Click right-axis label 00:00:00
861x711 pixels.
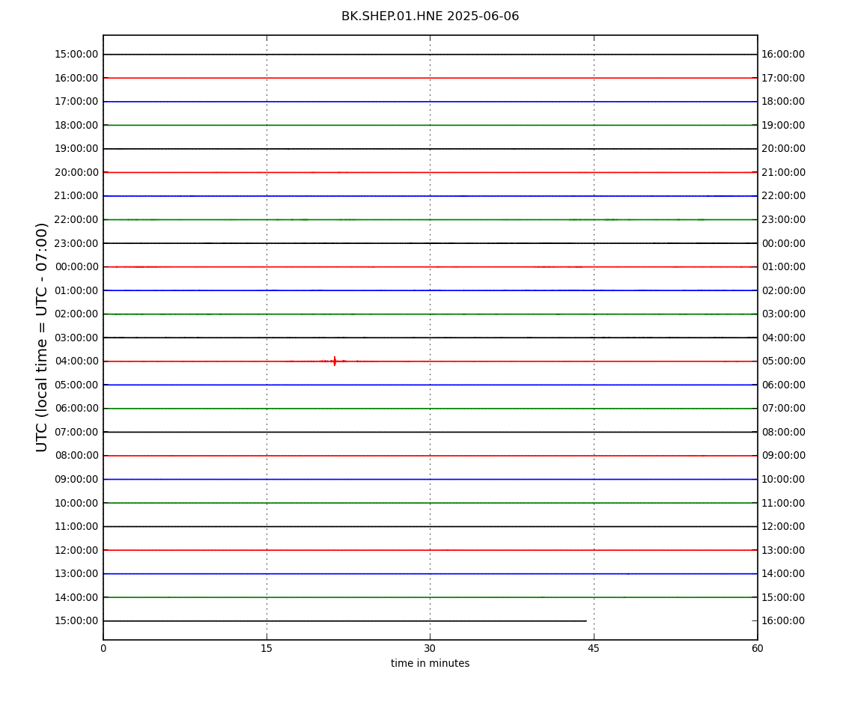pos(784,243)
